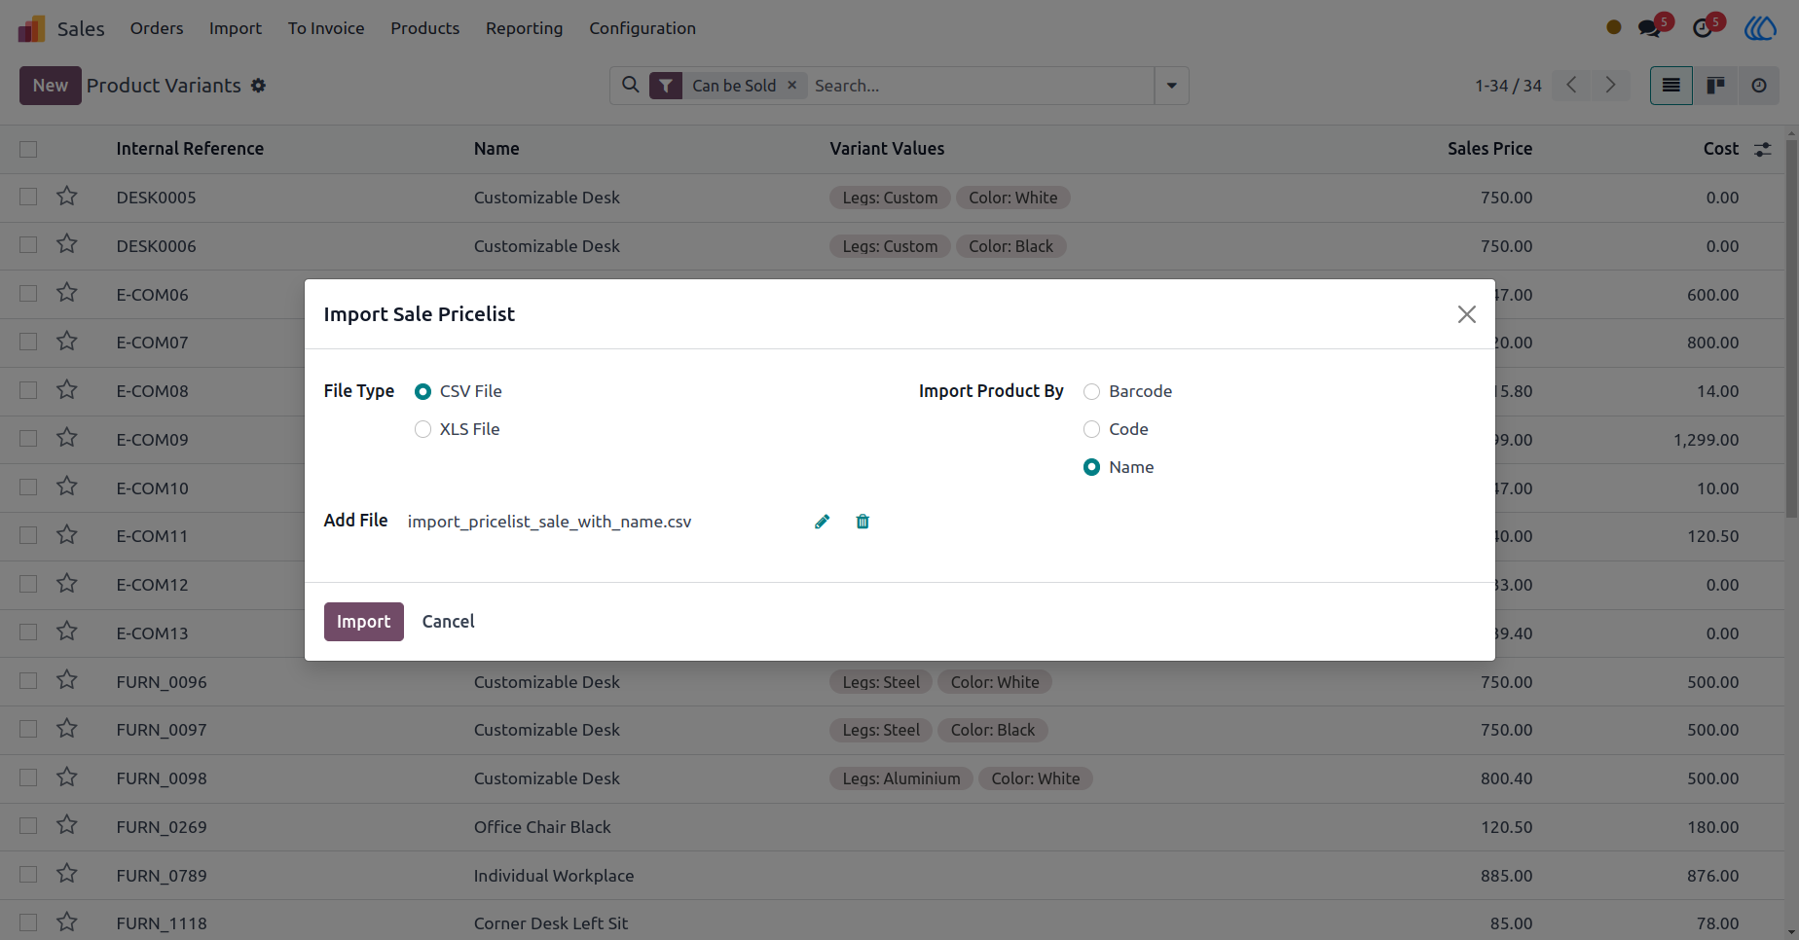Click Cancel in the import dialog
The height and width of the screenshot is (940, 1799).
(448, 622)
